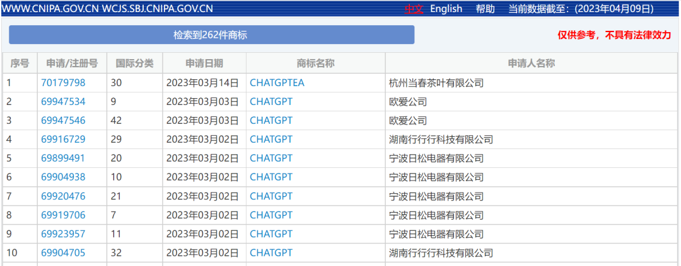
Task: Open CHATGPT trademark in row 10
Action: click(271, 253)
